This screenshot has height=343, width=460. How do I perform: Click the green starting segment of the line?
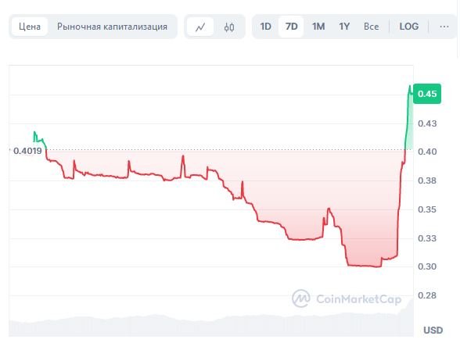(39, 140)
